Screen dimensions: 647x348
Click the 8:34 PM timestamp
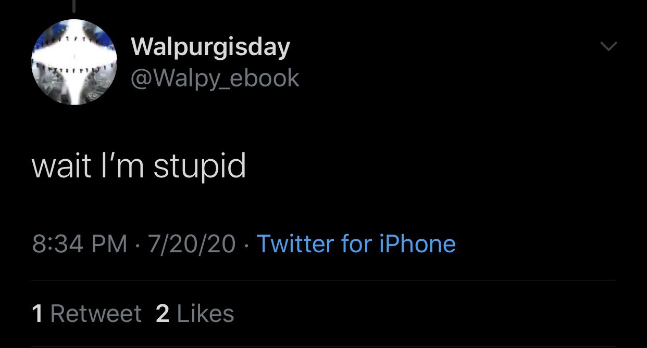click(x=80, y=244)
